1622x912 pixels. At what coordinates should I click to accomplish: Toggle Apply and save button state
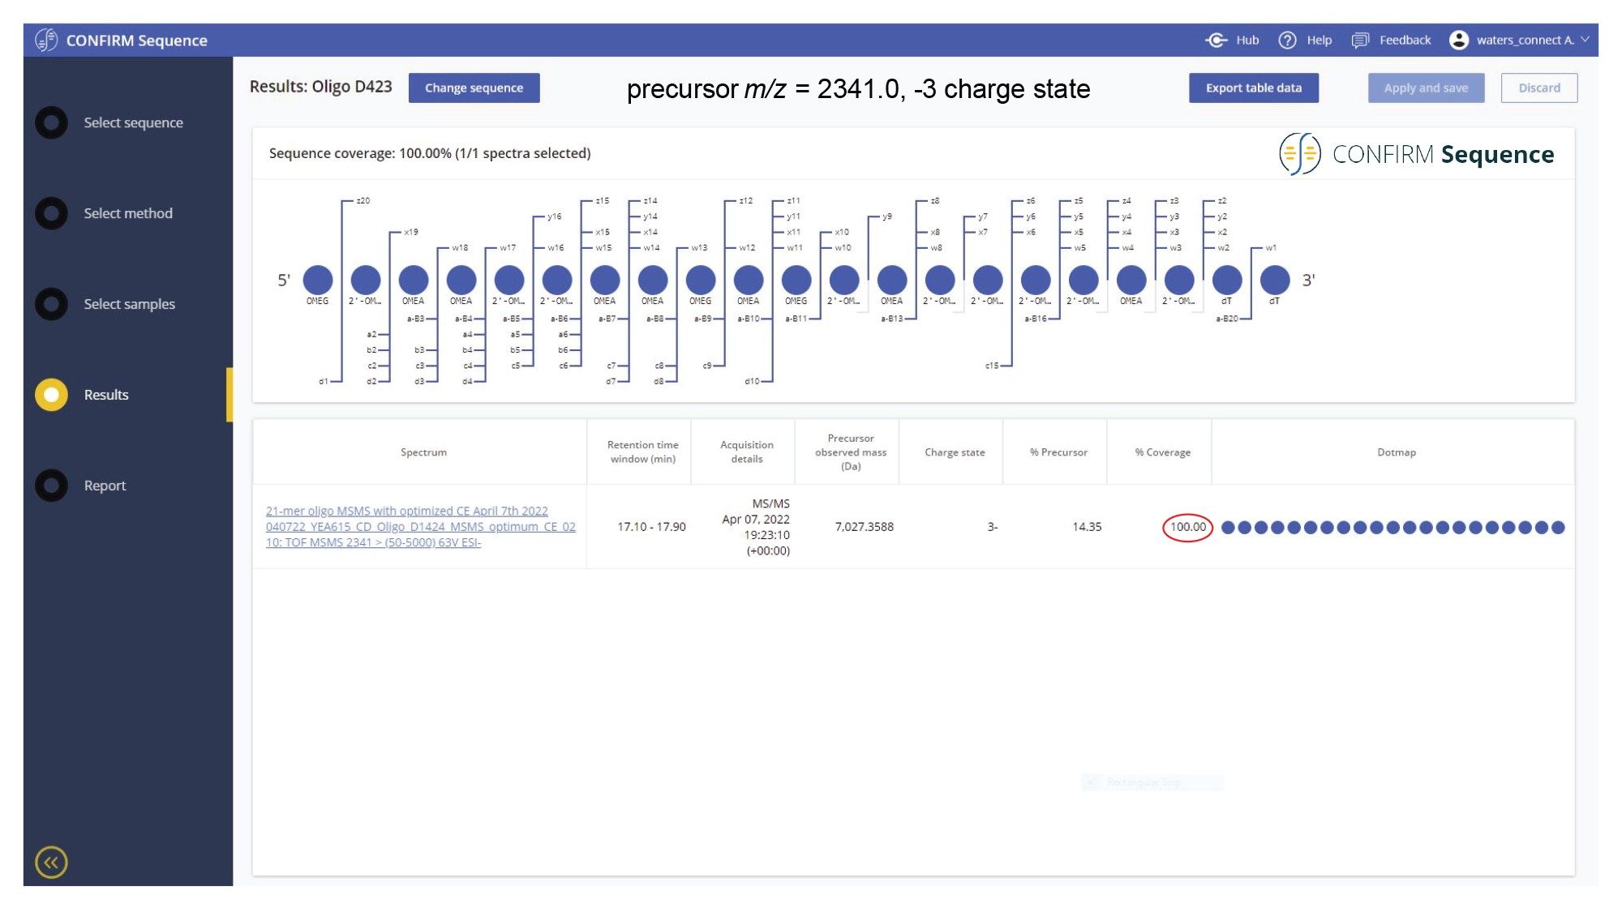pyautogui.click(x=1426, y=87)
